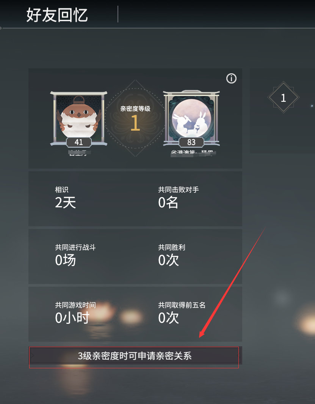Select the 共同进行战斗 0场 statistic
Viewport: 315px width, 404px height.
[x=75, y=255]
